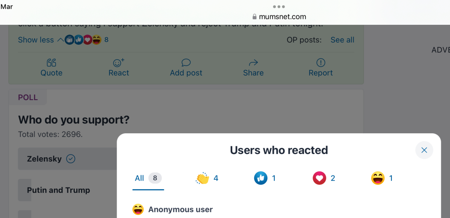The width and height of the screenshot is (450, 218).
Task: Click the clapping hands emoji in the reaction summary
Action: (x=69, y=40)
